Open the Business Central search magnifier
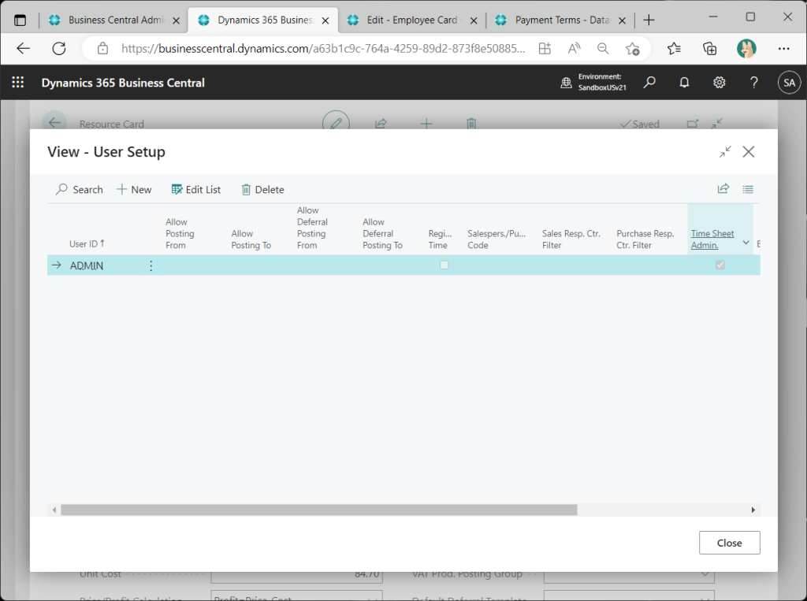Viewport: 807px width, 601px height. tap(649, 83)
